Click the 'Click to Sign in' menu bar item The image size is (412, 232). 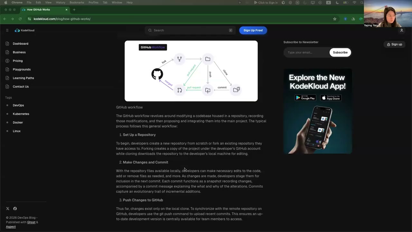(266, 3)
